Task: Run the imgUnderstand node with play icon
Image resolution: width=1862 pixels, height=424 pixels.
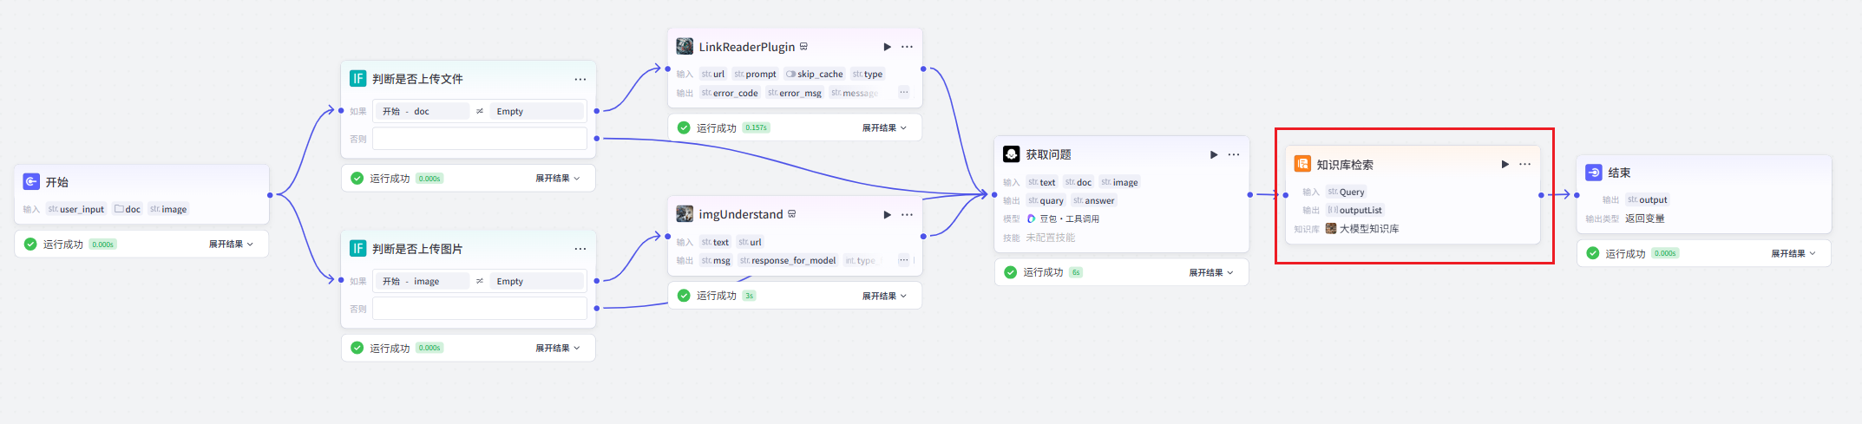Action: [x=887, y=215]
